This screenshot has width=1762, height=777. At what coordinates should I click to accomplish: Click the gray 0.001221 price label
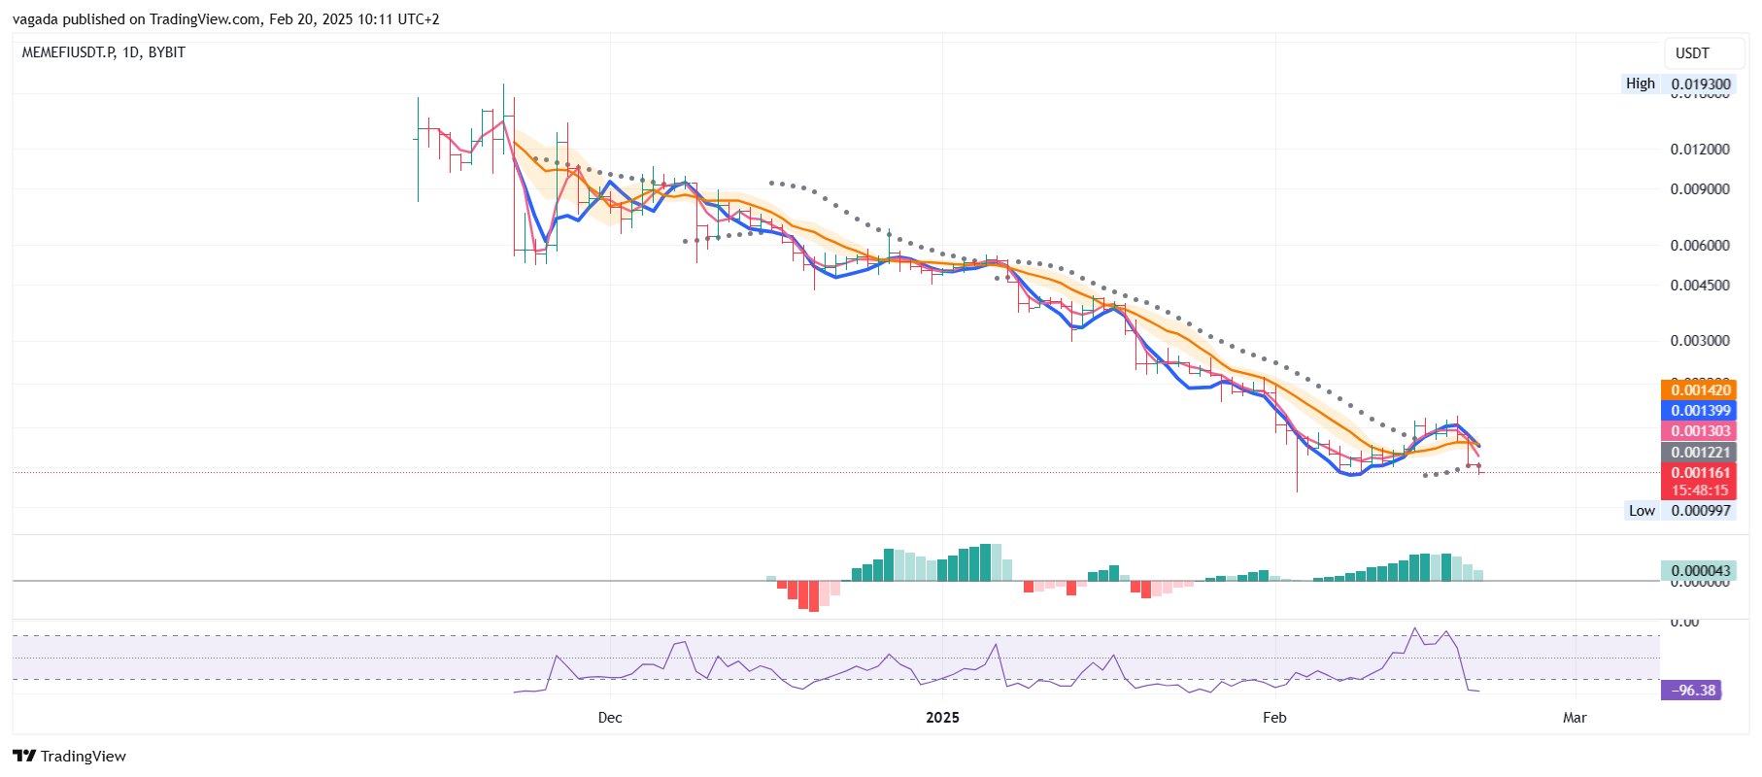click(x=1700, y=453)
